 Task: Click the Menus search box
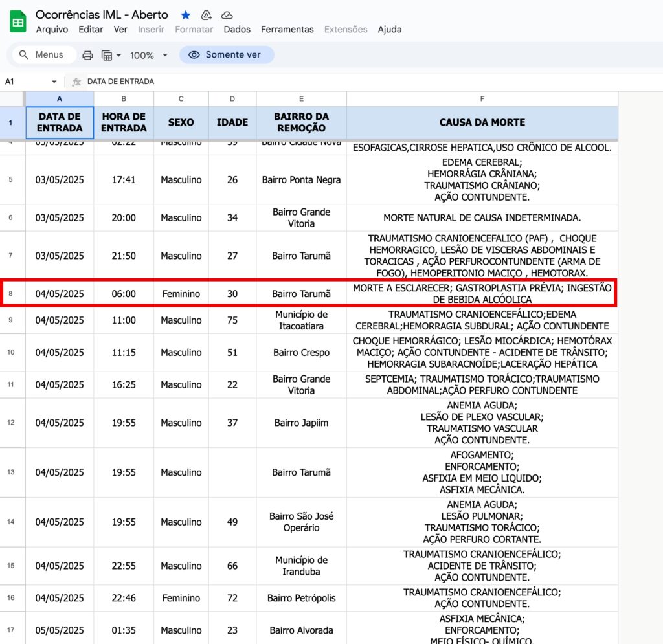(44, 55)
